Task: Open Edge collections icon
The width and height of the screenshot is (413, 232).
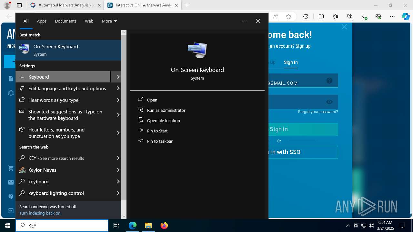Action: [350, 16]
